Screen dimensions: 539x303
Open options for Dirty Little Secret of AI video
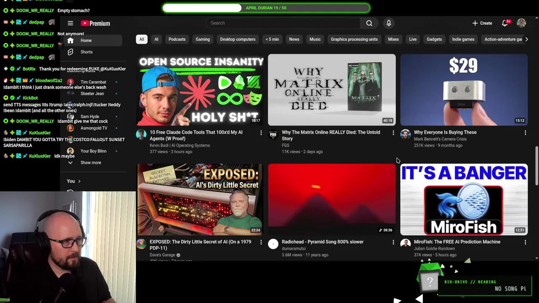point(261,242)
